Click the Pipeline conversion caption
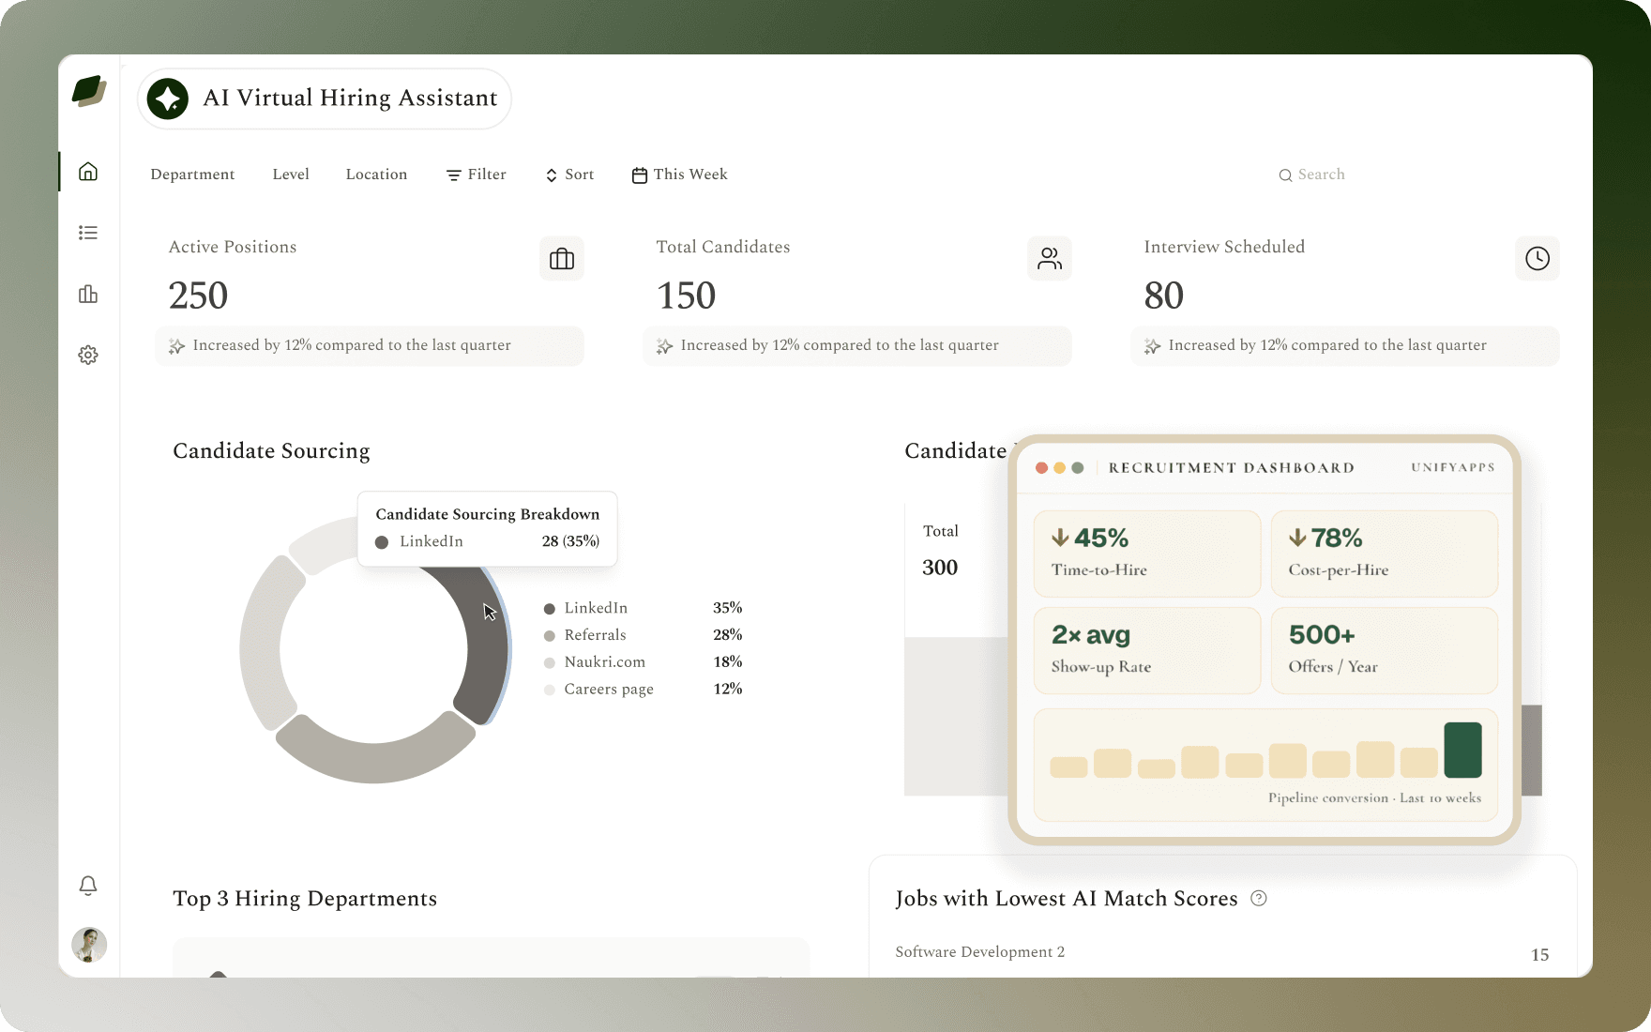The width and height of the screenshot is (1651, 1032). pyautogui.click(x=1375, y=798)
